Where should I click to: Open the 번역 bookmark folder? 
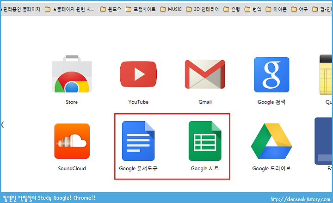point(253,9)
